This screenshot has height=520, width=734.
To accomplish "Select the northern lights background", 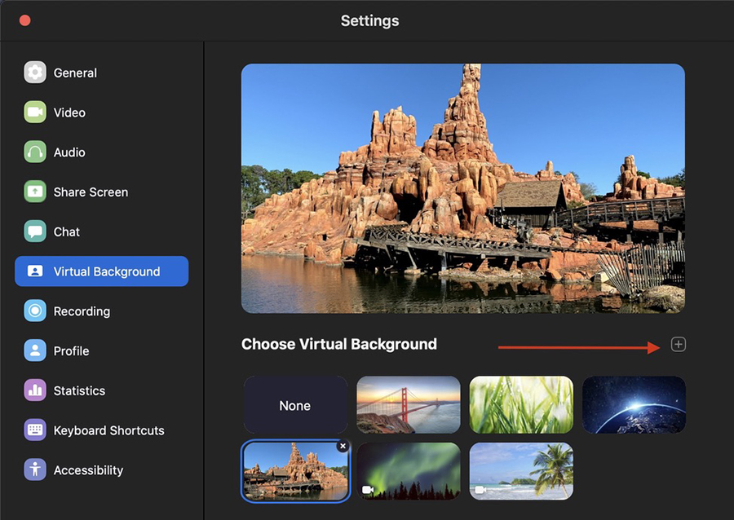I will pos(408,470).
